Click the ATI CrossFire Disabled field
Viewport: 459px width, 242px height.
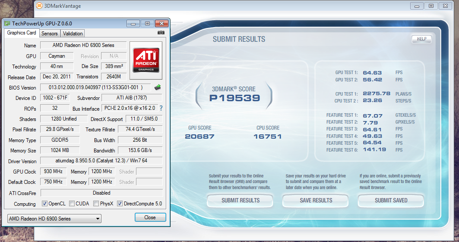[101, 193]
